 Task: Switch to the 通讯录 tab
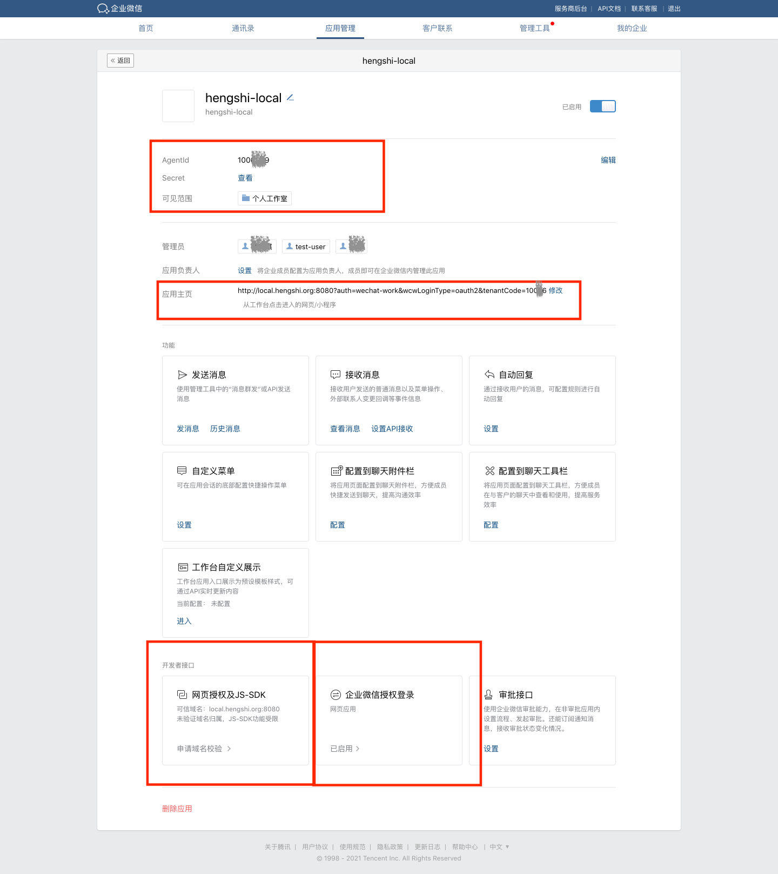click(x=243, y=28)
